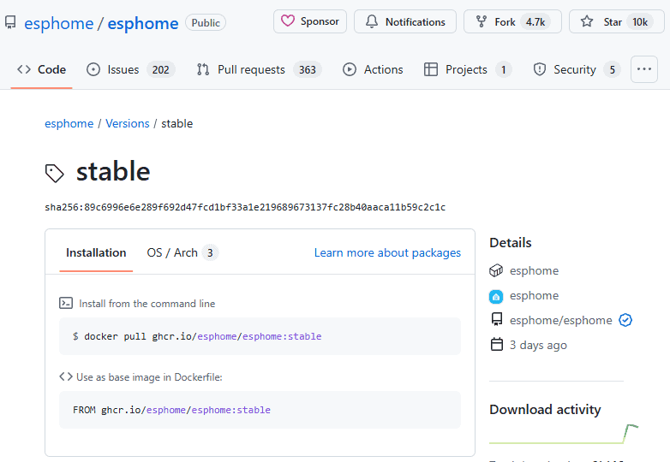The width and height of the screenshot is (670, 462).
Task: Star the esphome repository
Action: [x=615, y=22]
